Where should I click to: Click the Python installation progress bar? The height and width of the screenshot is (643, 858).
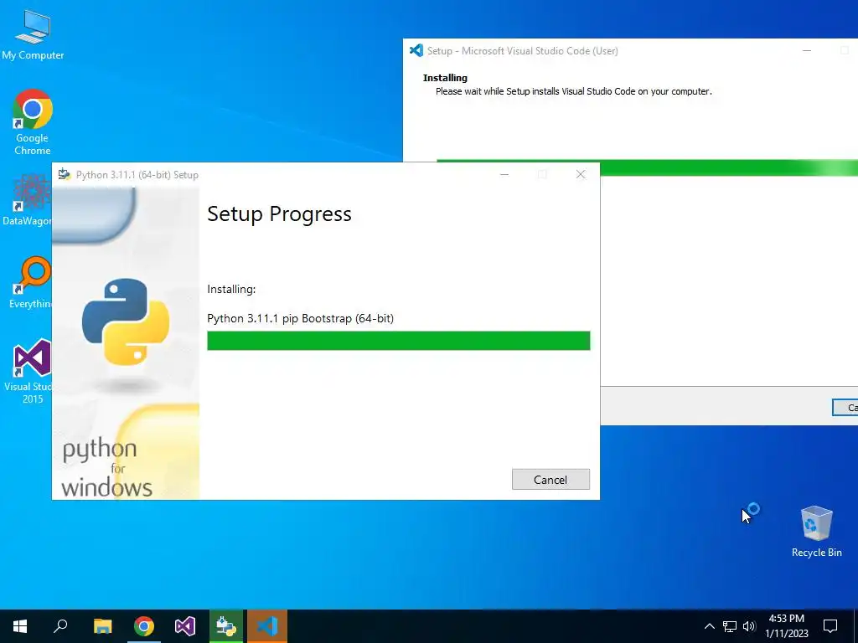click(398, 341)
